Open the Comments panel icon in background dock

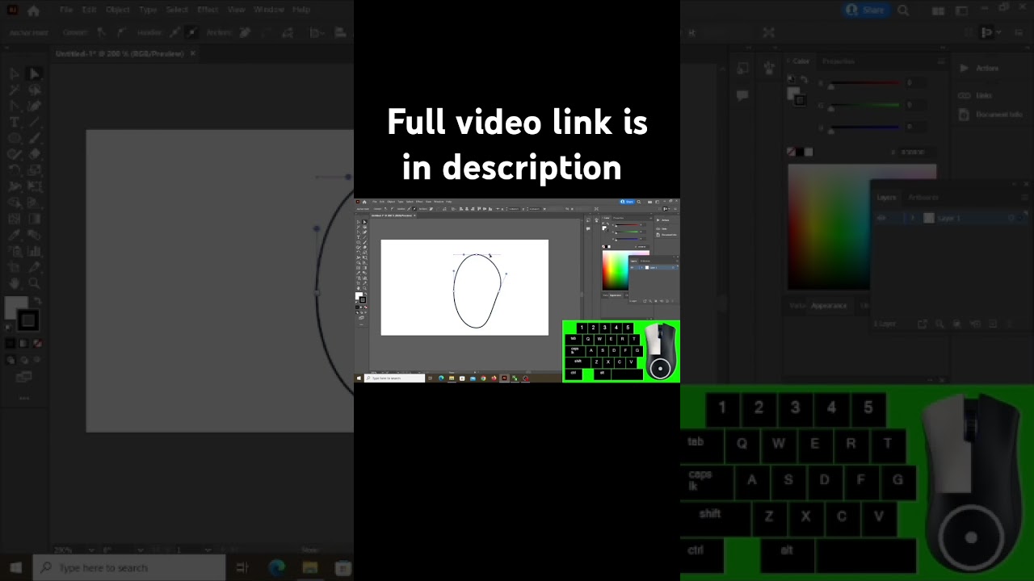pyautogui.click(x=742, y=95)
